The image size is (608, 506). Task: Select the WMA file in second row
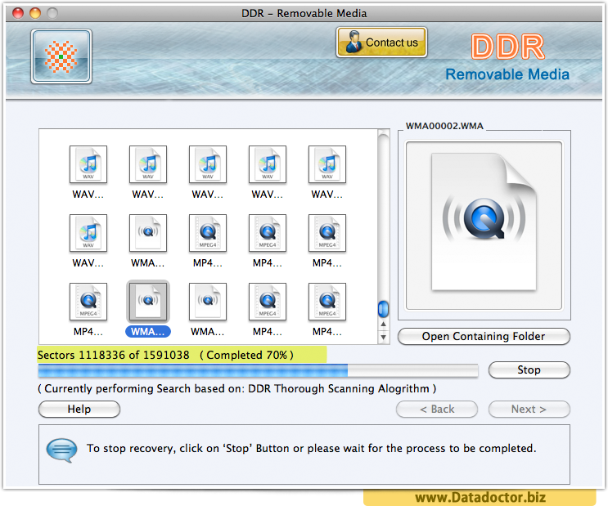tap(148, 233)
